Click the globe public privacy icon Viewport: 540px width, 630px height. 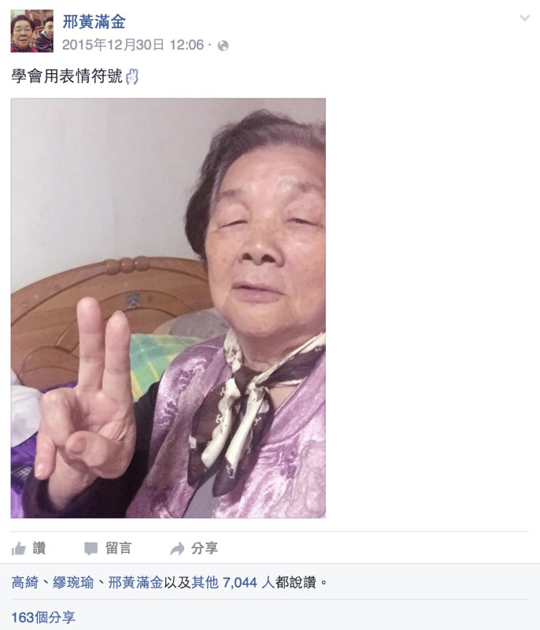(223, 46)
